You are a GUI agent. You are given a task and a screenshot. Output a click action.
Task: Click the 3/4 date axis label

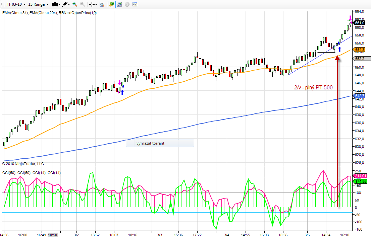(227, 235)
